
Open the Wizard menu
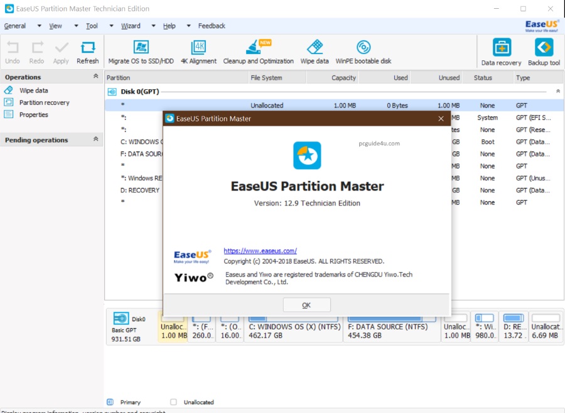click(131, 26)
